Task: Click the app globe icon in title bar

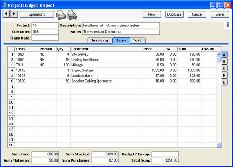Action: (4, 5)
